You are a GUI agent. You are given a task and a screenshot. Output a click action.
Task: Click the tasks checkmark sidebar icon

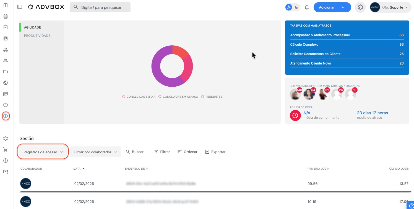pos(6,27)
